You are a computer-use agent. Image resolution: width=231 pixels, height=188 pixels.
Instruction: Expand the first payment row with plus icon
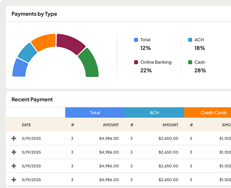[x=14, y=138]
